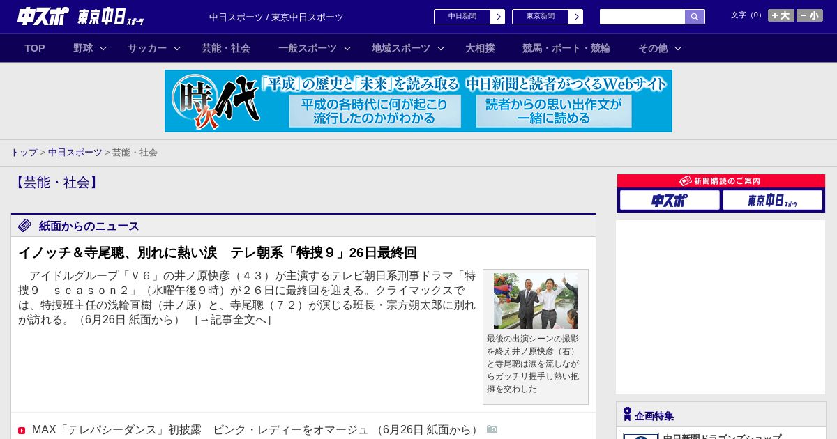Viewport: 837px width, 439px height.
Task: Select the 競馬・ボート・競輪 menu item
Action: 566,48
